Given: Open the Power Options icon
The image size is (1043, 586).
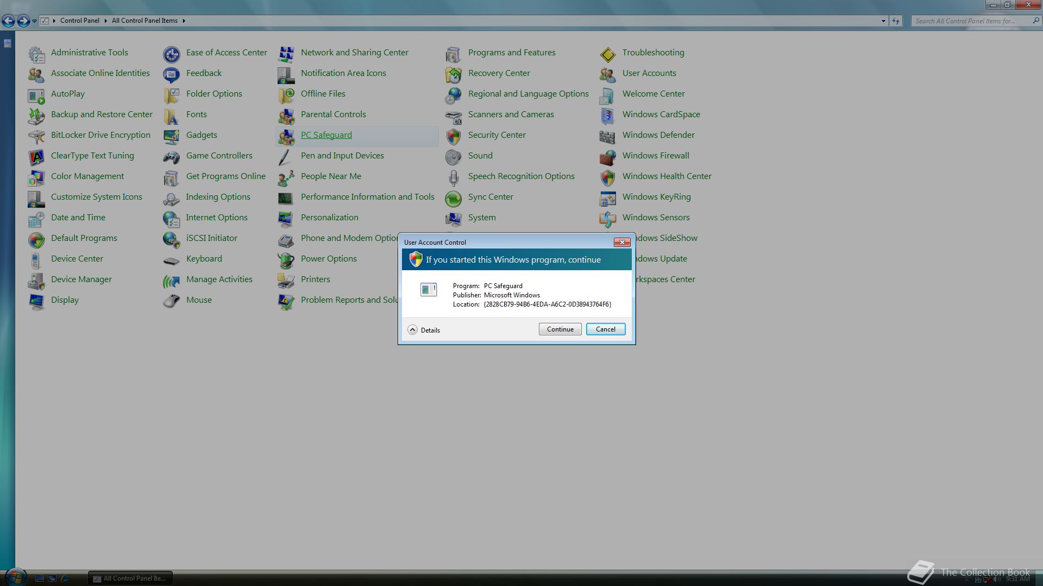Looking at the screenshot, I should [286, 260].
